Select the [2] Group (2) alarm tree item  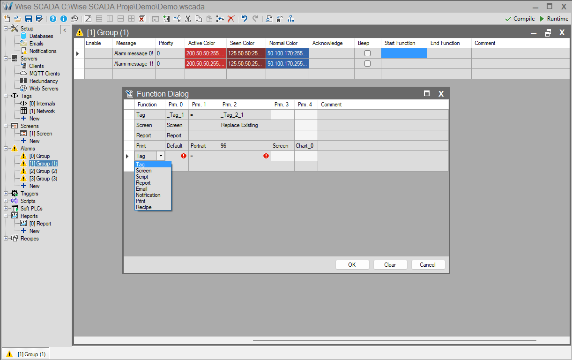coord(43,171)
